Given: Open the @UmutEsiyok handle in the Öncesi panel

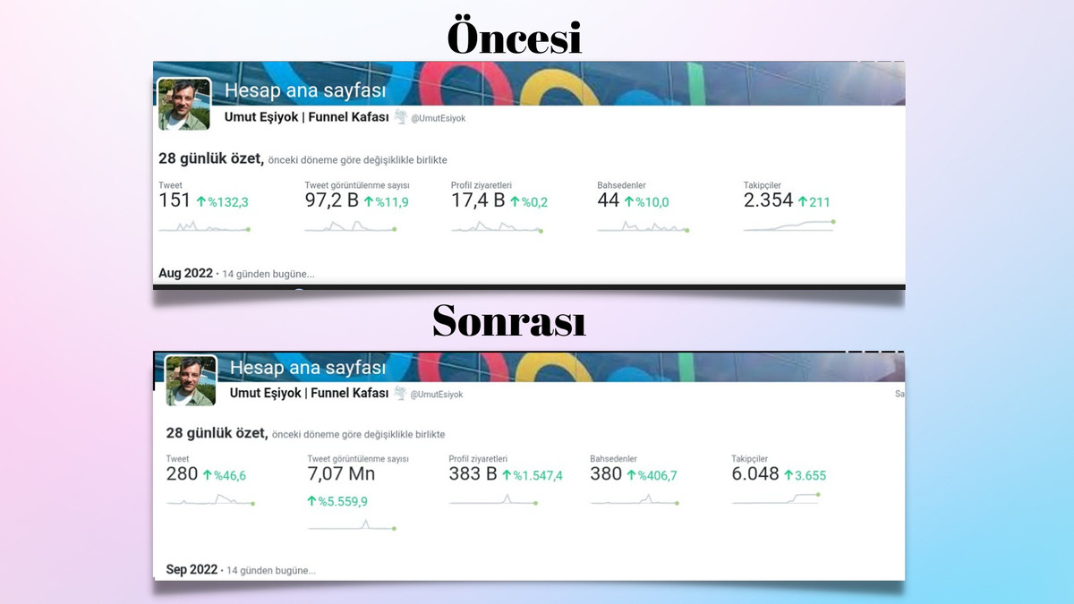Looking at the screenshot, I should click(x=438, y=118).
